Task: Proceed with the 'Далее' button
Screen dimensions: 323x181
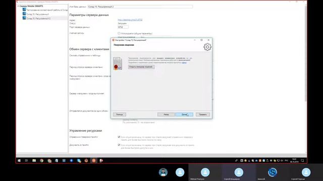Action: tap(184, 115)
